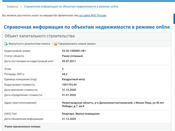Viewport: 175px width, 131px height.
Task: Click the return-to-search-results document icon
Action: (6, 44)
